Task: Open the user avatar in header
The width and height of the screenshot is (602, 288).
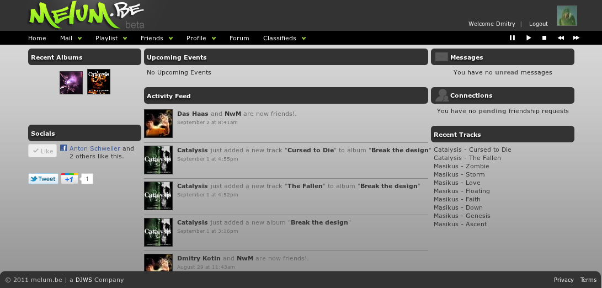Action: 567,16
